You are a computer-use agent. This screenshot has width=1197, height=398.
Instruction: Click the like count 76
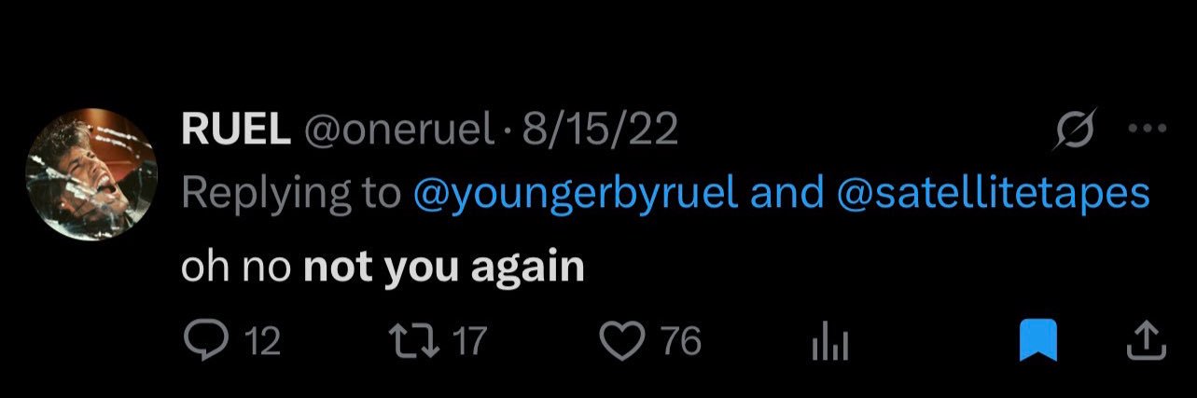[680, 341]
